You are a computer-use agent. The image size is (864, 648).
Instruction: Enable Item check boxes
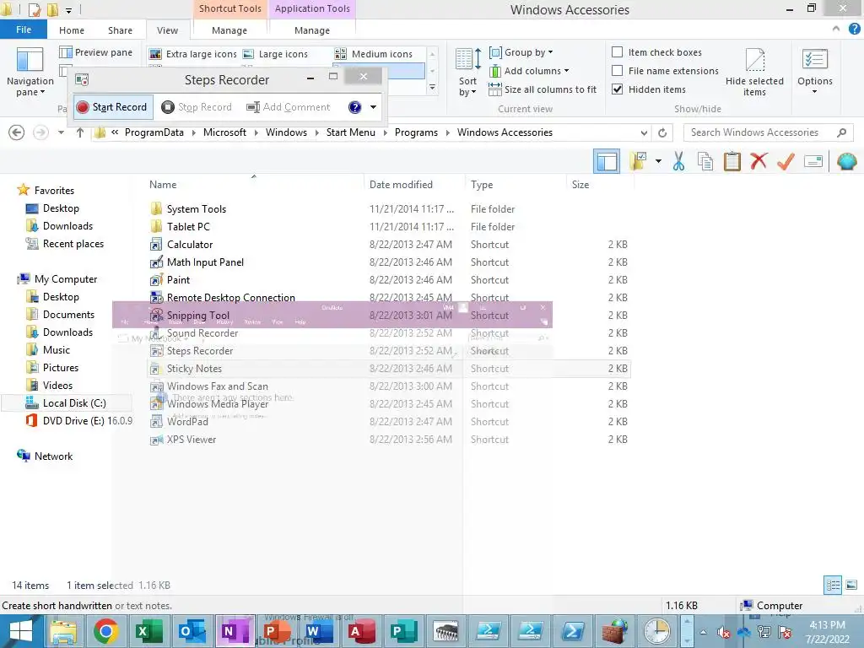coord(617,51)
